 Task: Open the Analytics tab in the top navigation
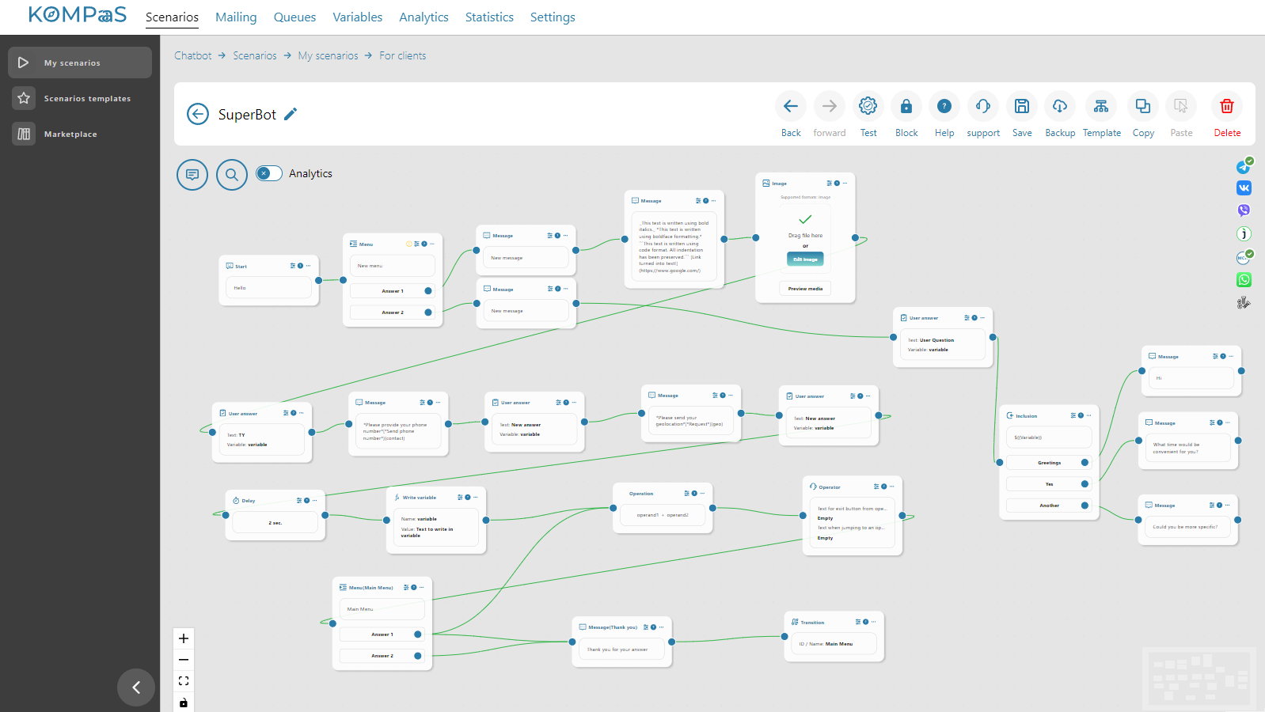424,17
